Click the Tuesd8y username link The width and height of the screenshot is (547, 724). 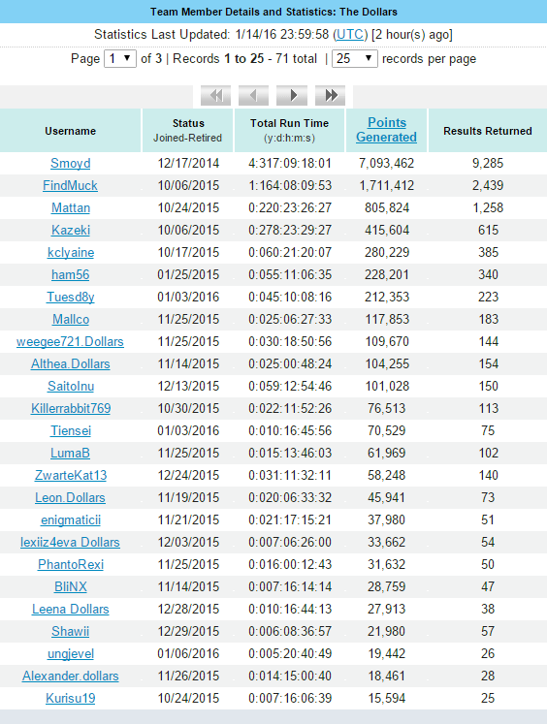[70, 297]
